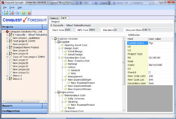Click the Add Expense Stream toolbar icon

[x=23, y=13]
